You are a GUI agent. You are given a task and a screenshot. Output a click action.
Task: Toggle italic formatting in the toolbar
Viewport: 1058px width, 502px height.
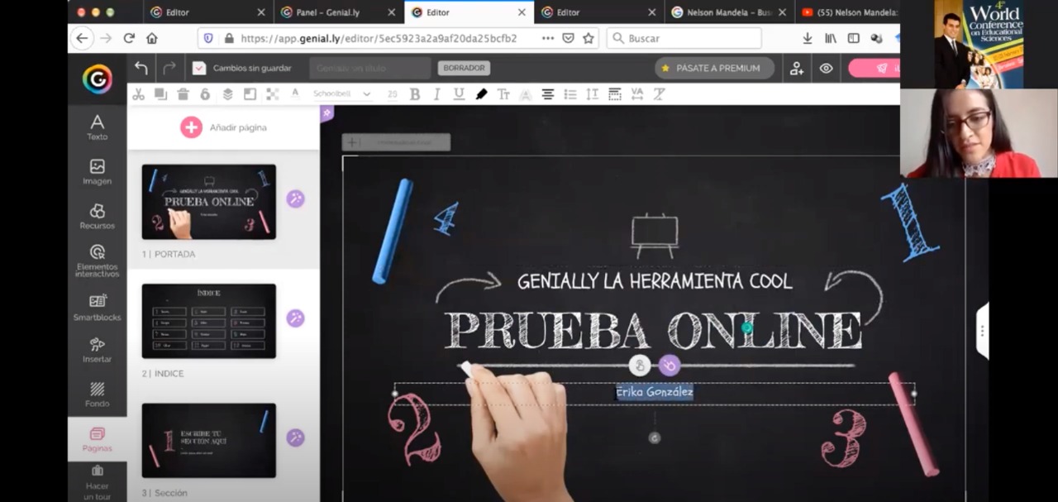click(x=436, y=93)
